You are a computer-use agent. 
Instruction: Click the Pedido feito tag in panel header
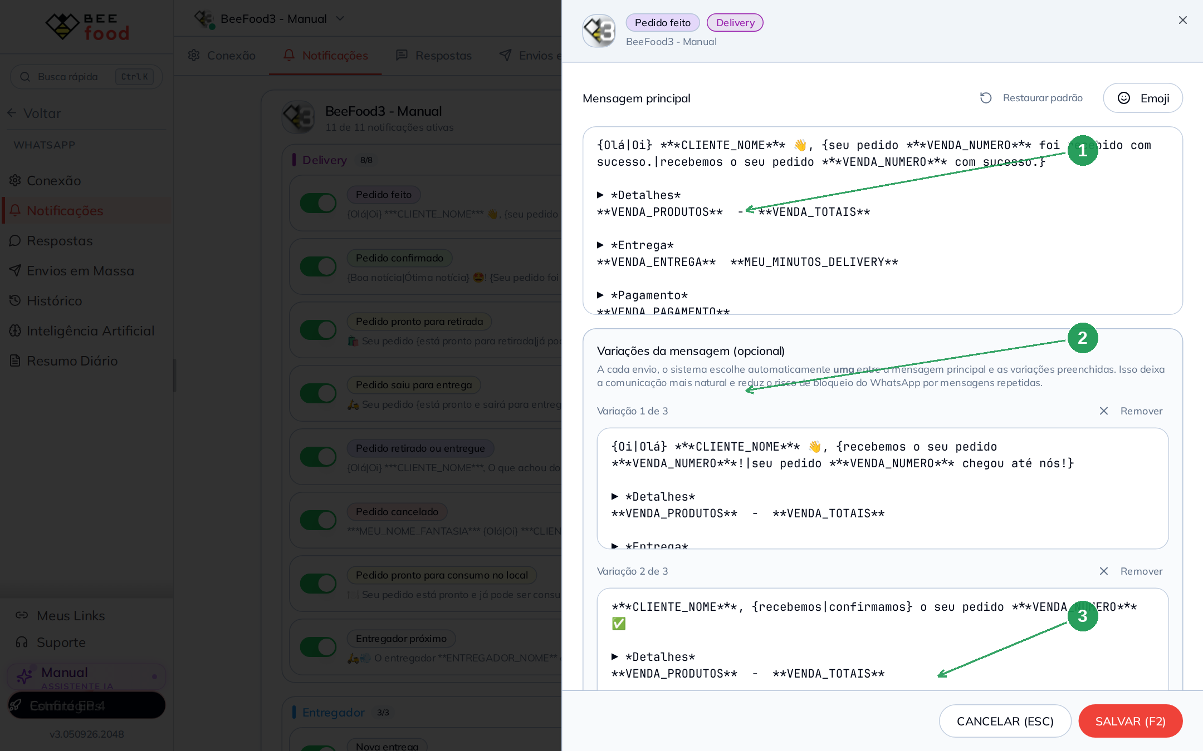pyautogui.click(x=663, y=22)
